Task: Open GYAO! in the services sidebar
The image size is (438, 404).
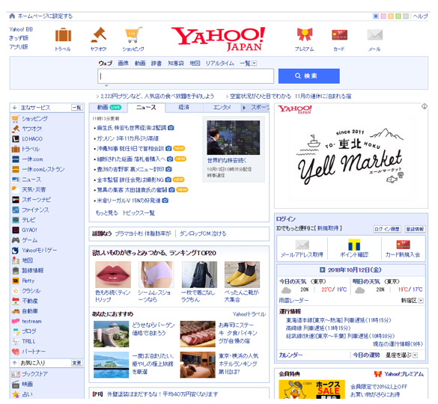Action: coord(29,230)
